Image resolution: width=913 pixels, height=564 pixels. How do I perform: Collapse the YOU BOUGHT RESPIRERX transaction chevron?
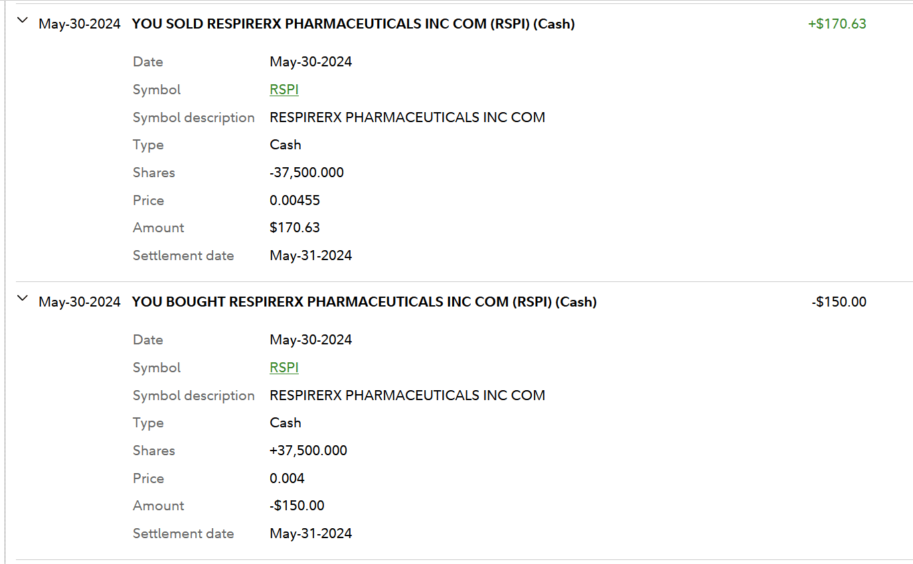click(x=23, y=299)
